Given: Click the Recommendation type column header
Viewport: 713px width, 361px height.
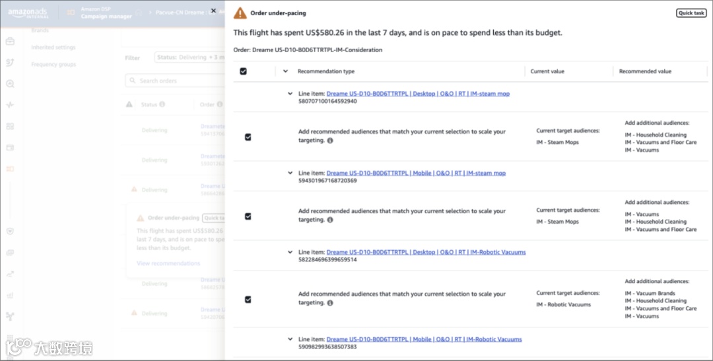Looking at the screenshot, I should (x=325, y=71).
